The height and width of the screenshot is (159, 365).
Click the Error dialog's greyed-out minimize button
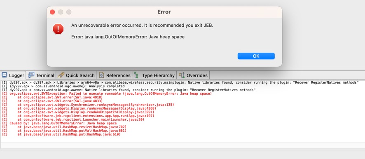[61, 12]
